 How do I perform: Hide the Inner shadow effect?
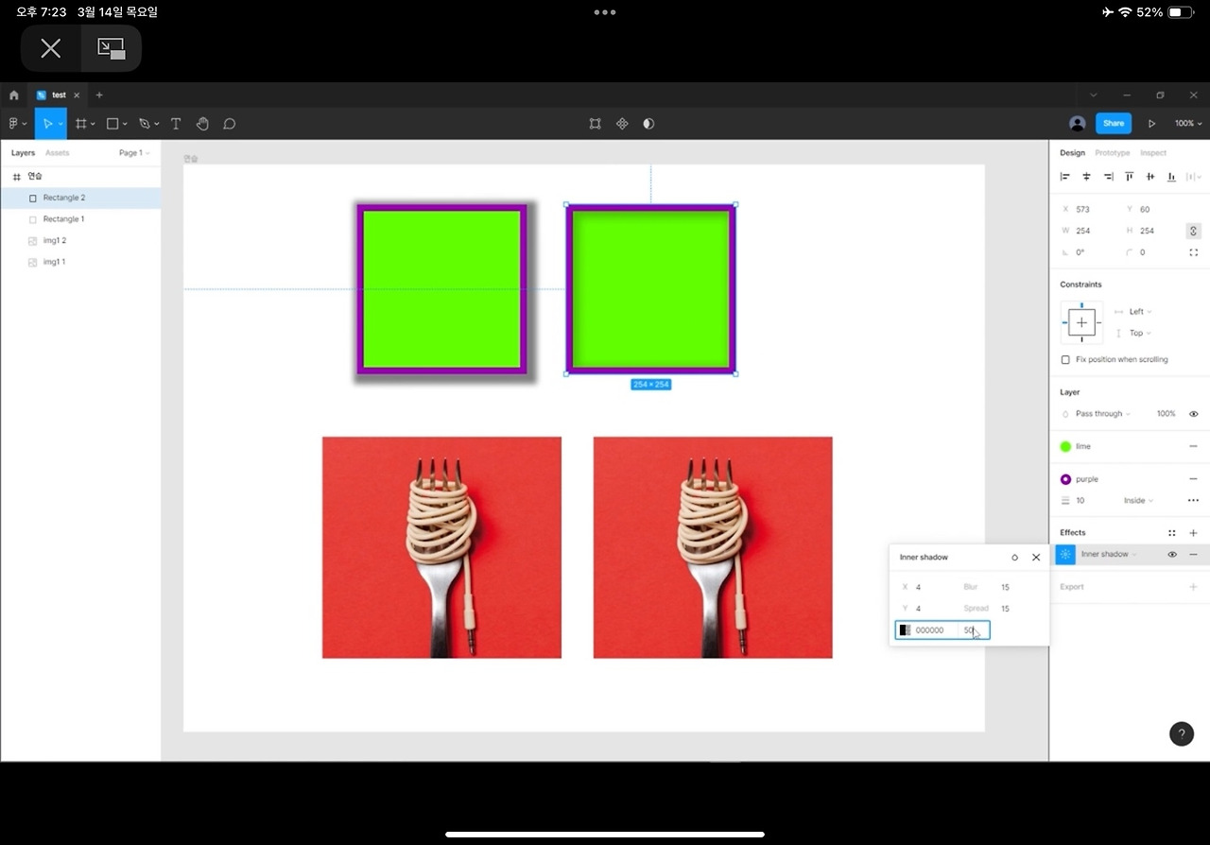tap(1172, 555)
